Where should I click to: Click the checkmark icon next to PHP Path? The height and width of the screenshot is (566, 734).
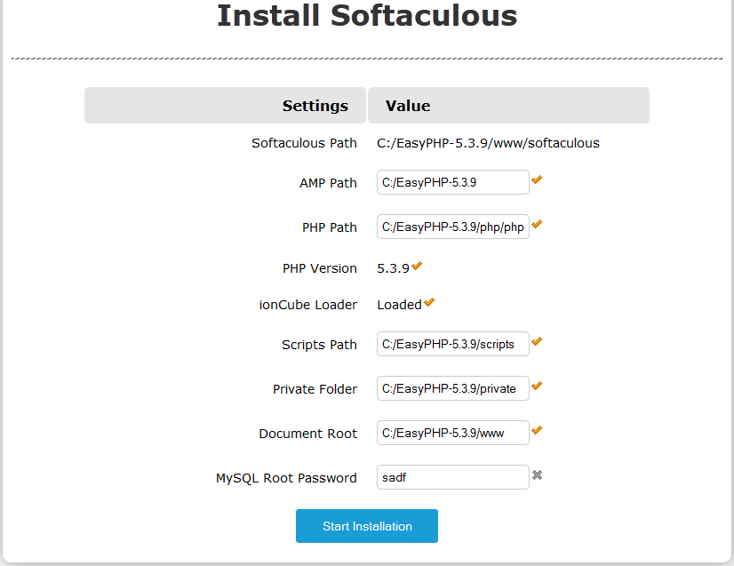[537, 224]
